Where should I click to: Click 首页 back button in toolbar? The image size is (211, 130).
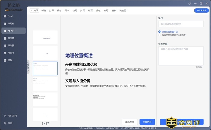(x=34, y=11)
